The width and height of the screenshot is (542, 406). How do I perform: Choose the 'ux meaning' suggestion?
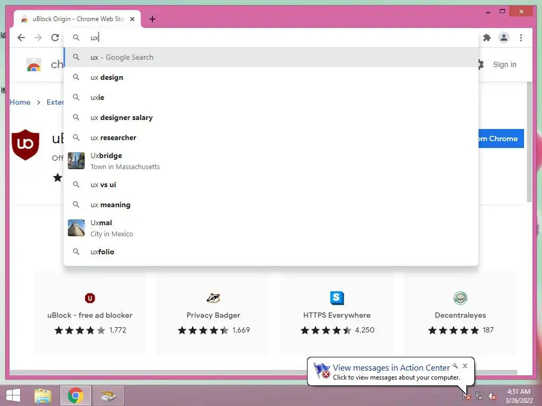271,205
